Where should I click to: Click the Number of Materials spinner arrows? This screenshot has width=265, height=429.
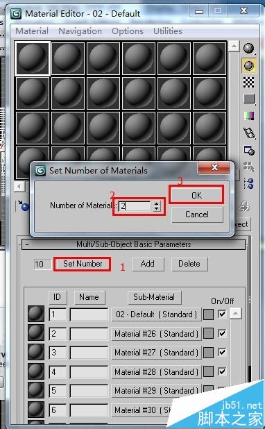[156, 206]
